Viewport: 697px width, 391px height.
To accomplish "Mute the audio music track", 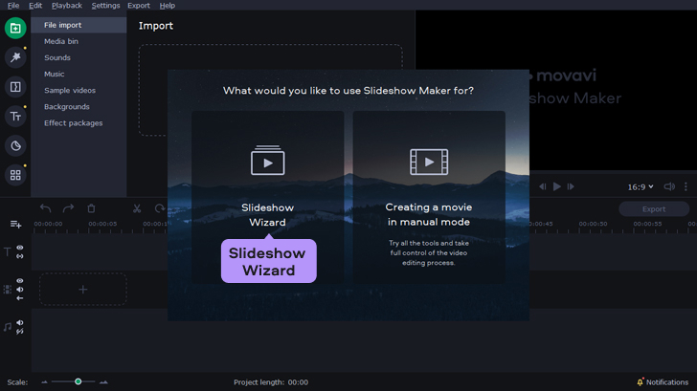I will click(20, 323).
